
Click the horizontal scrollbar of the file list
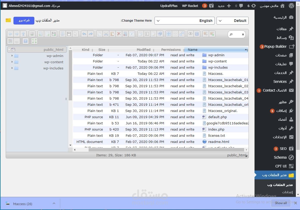pyautogui.click(x=166, y=150)
